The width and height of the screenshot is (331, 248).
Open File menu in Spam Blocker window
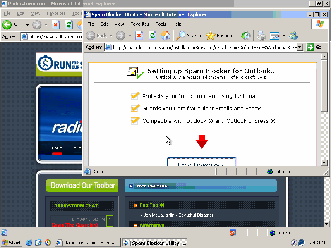(91, 24)
